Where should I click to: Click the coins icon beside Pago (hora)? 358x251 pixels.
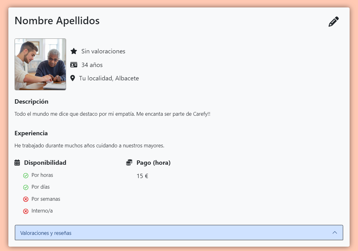click(129, 162)
